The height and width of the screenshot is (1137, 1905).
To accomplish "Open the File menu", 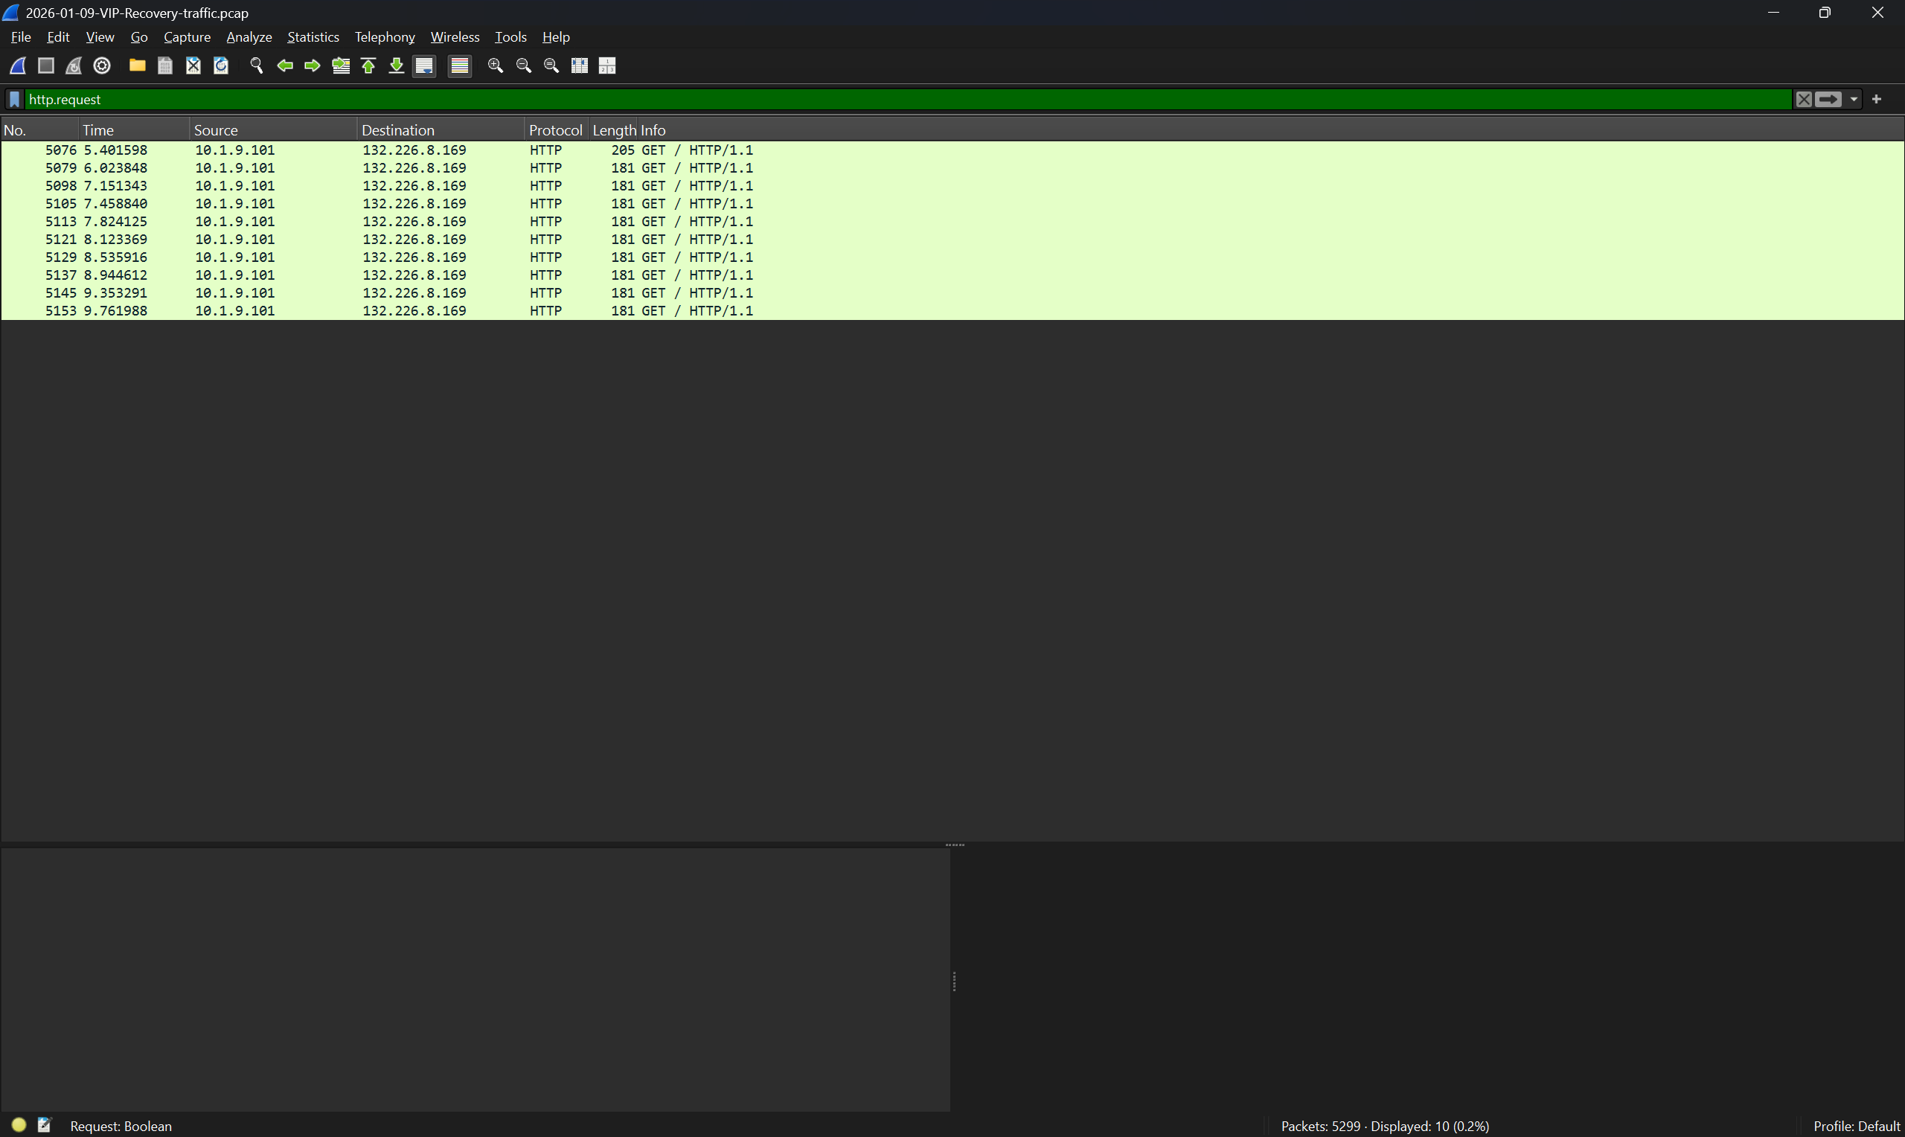I will [x=21, y=36].
